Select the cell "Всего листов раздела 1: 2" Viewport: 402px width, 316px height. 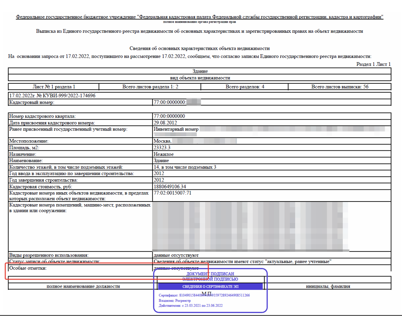pyautogui.click(x=150, y=87)
